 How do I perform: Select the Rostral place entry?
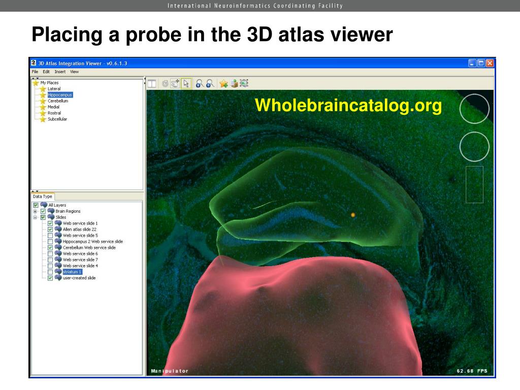click(x=54, y=113)
